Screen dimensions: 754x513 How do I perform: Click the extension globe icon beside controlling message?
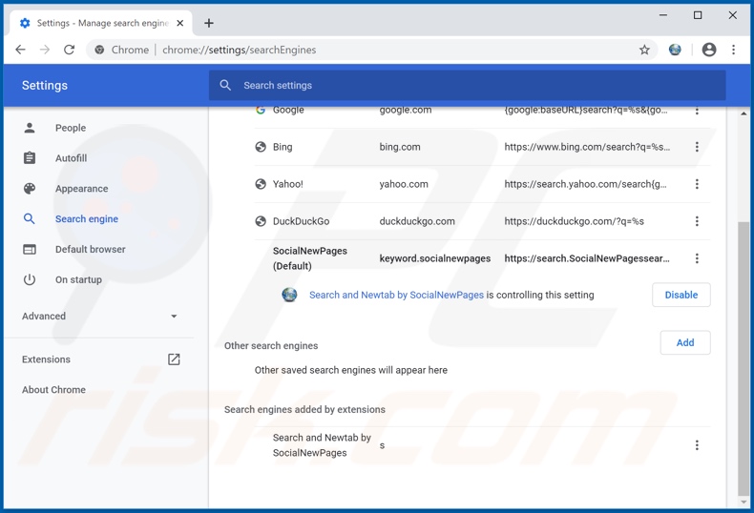pos(289,295)
